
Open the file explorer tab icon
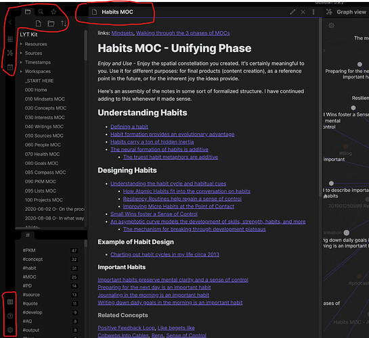[x=28, y=11]
